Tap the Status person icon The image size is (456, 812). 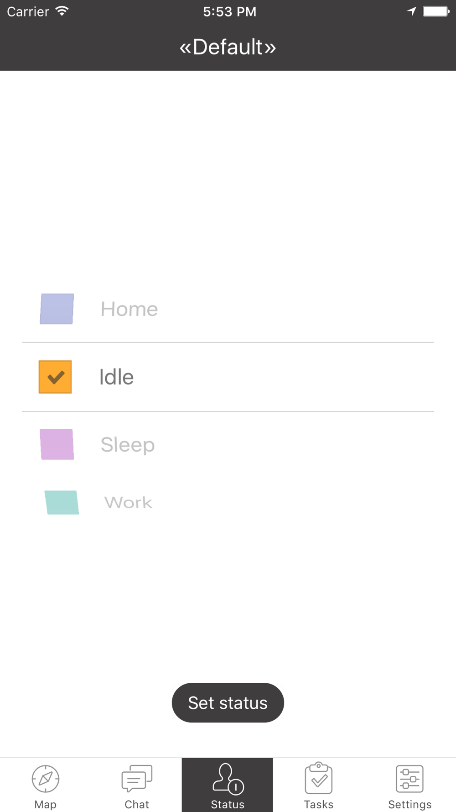click(x=228, y=779)
